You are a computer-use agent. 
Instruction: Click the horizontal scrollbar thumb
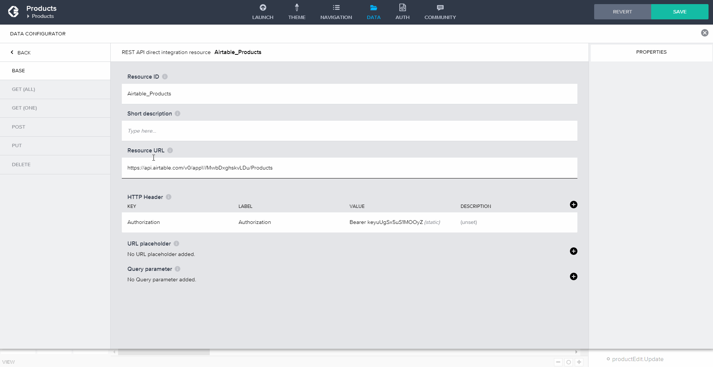[x=164, y=352]
